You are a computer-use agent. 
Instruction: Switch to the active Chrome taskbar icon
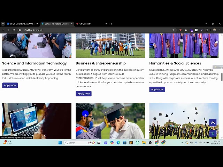pyautogui.click(x=157, y=143)
